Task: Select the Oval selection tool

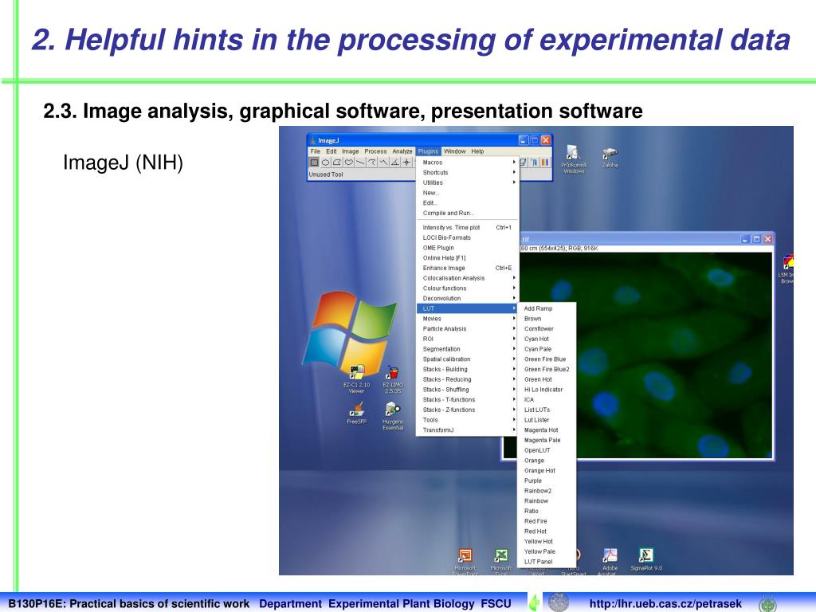Action: (x=326, y=163)
